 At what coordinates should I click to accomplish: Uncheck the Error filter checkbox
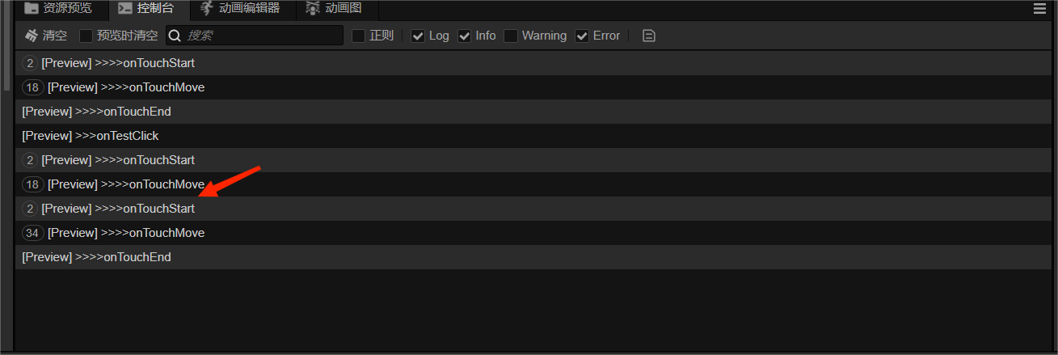pos(582,36)
